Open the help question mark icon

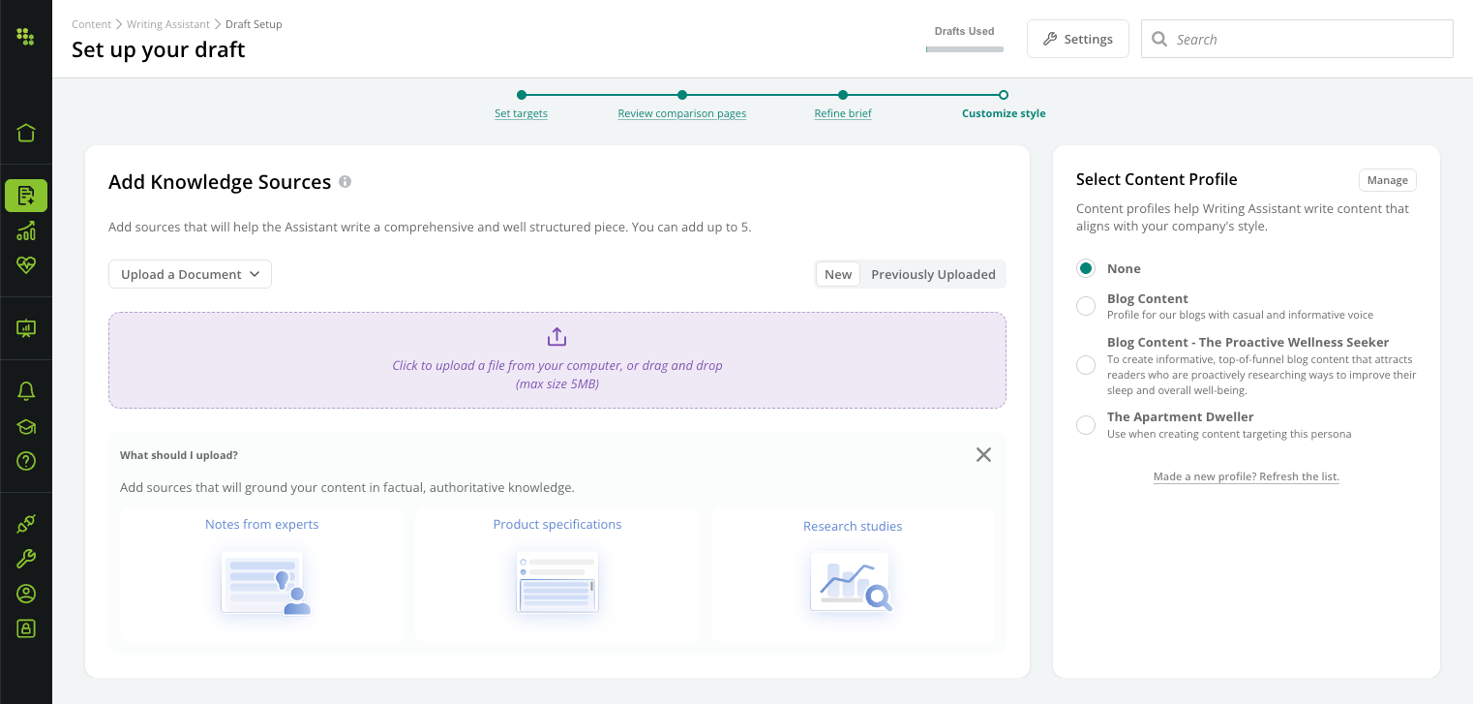[26, 461]
